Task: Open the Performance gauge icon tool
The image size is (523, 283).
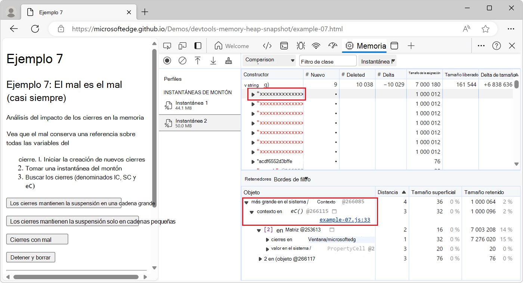Action: pos(332,46)
